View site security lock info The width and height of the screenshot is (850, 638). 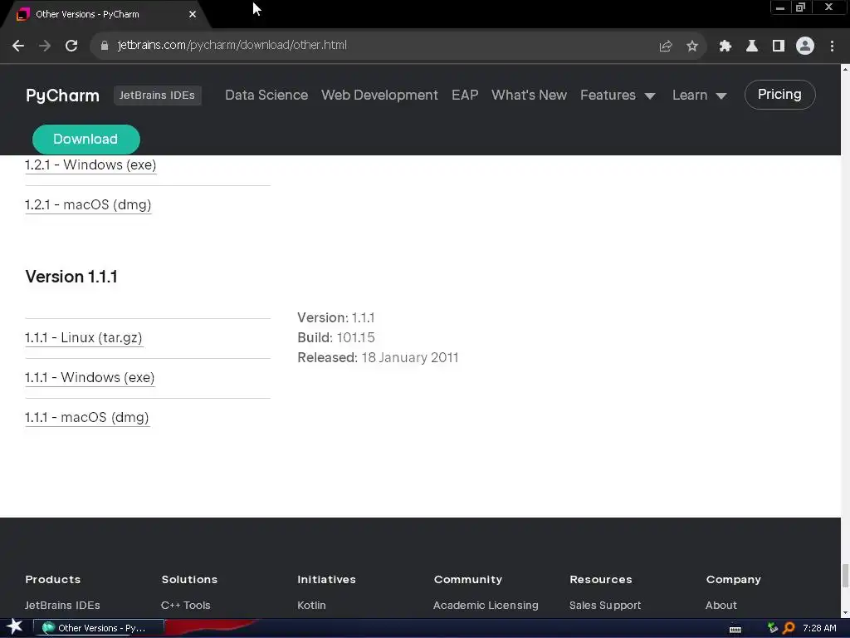click(105, 46)
